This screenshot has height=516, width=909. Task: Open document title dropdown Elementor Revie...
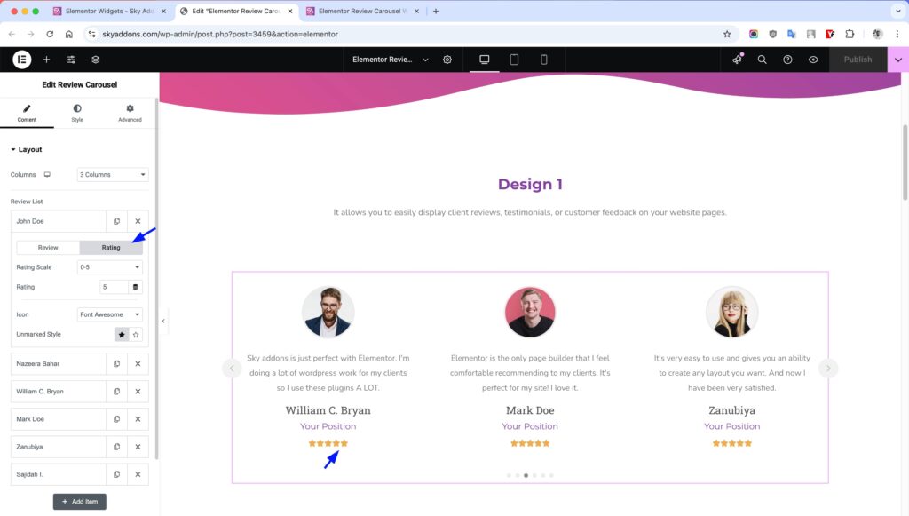pos(391,60)
